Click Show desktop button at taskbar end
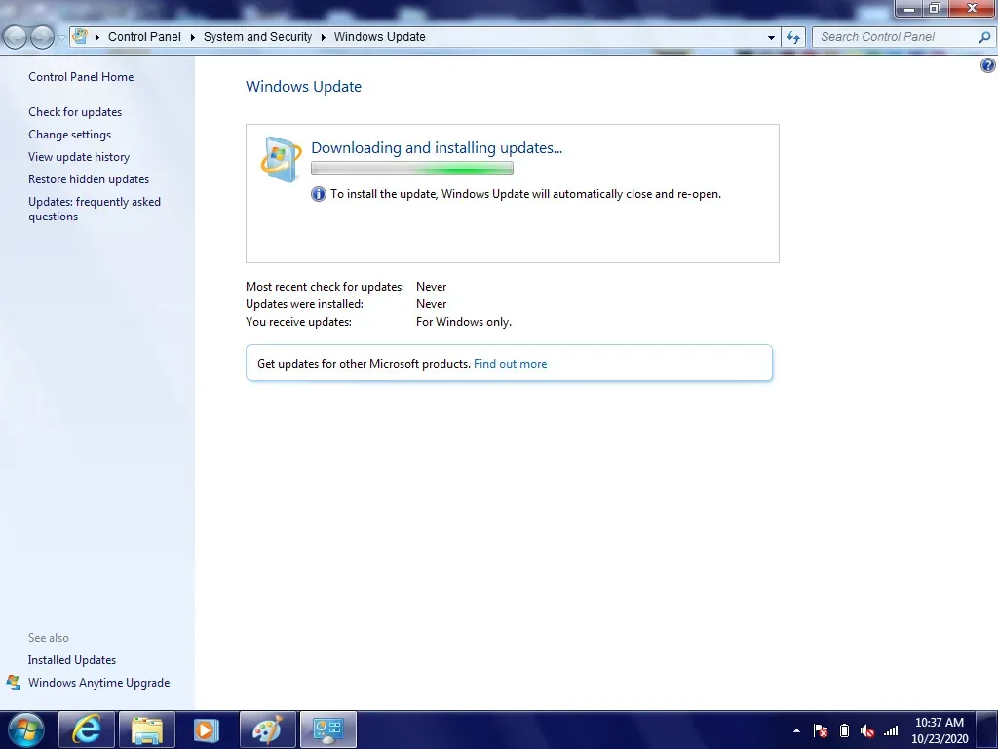This screenshot has width=998, height=749. (987, 729)
